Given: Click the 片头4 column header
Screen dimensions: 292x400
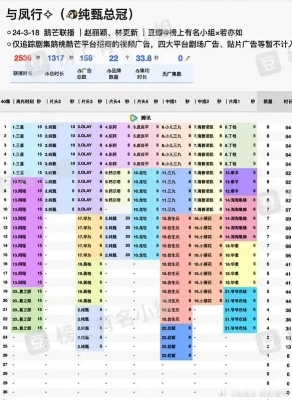Looking at the screenshot, I should (x=114, y=101).
